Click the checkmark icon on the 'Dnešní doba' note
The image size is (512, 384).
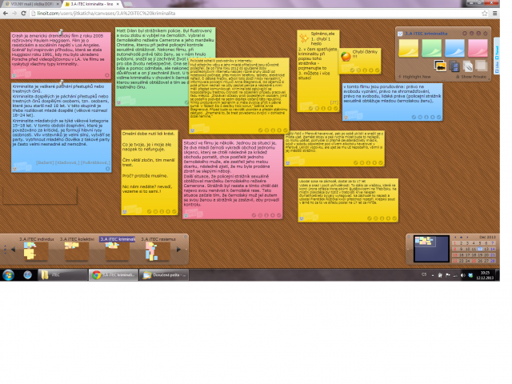point(174,211)
